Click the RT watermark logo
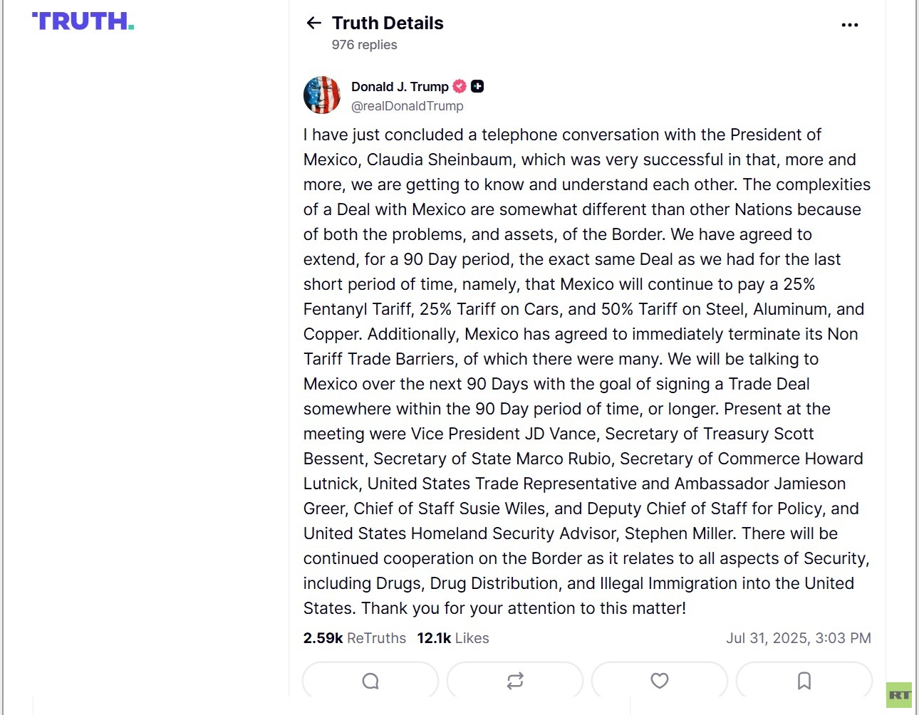The image size is (919, 715). coord(899,695)
